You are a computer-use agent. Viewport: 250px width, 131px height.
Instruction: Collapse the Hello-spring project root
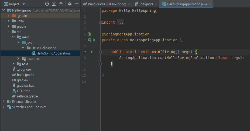4,10
